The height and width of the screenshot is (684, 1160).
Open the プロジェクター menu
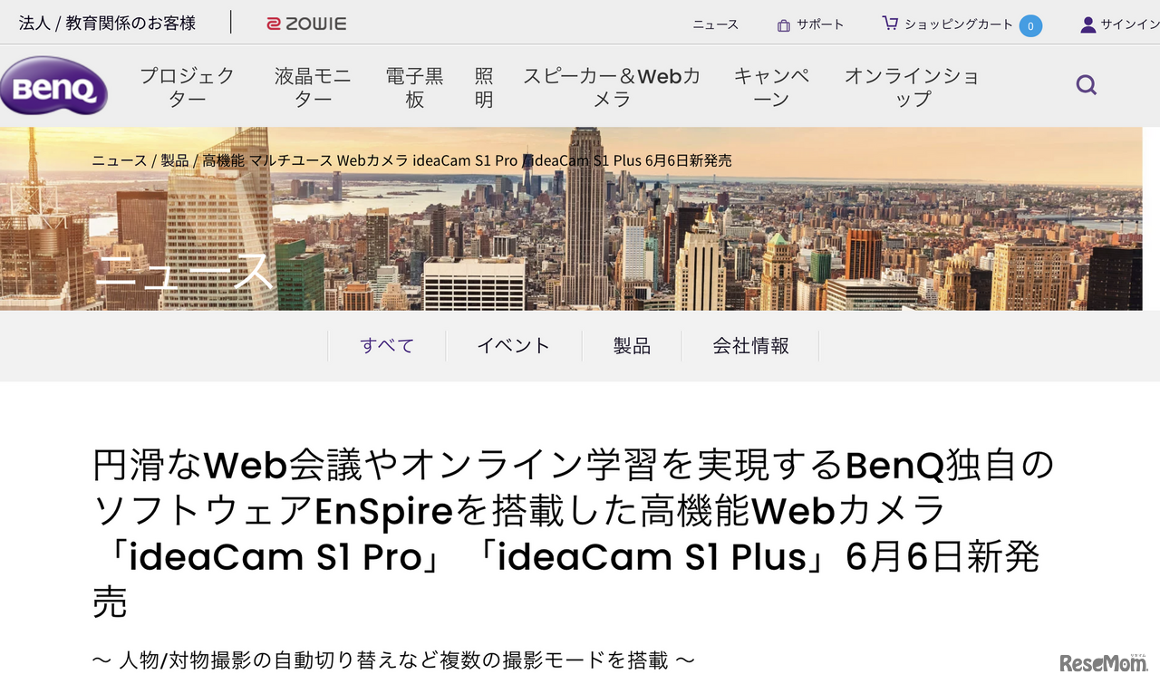pos(188,88)
